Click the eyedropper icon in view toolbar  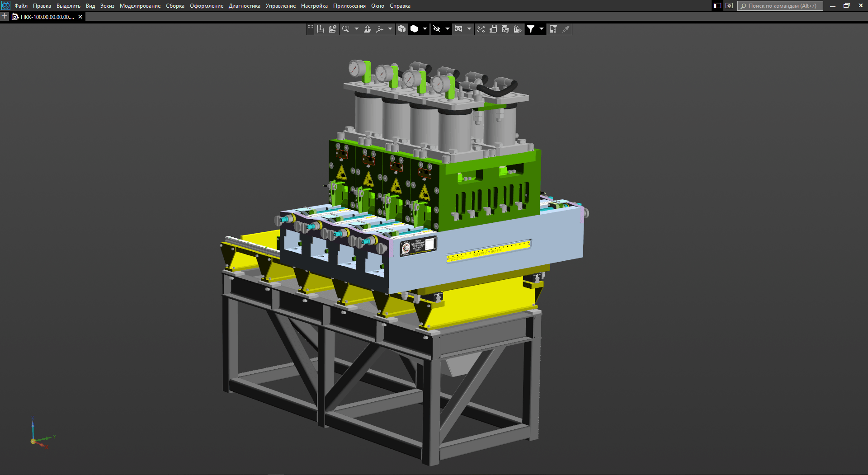click(x=566, y=29)
